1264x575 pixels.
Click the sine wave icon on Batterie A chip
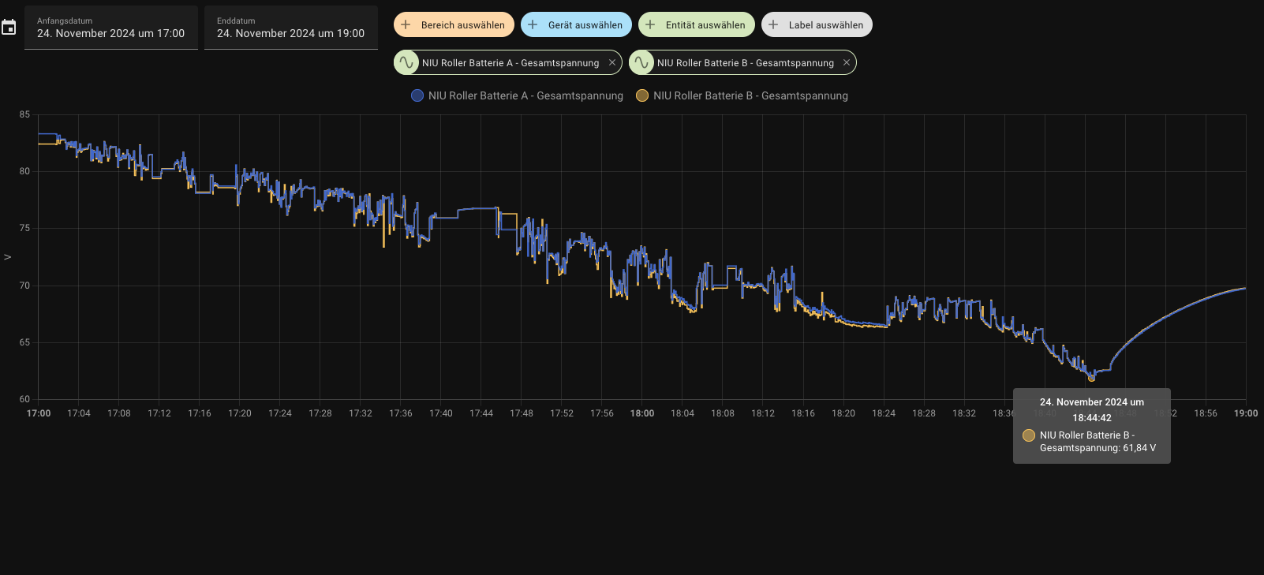coord(406,62)
